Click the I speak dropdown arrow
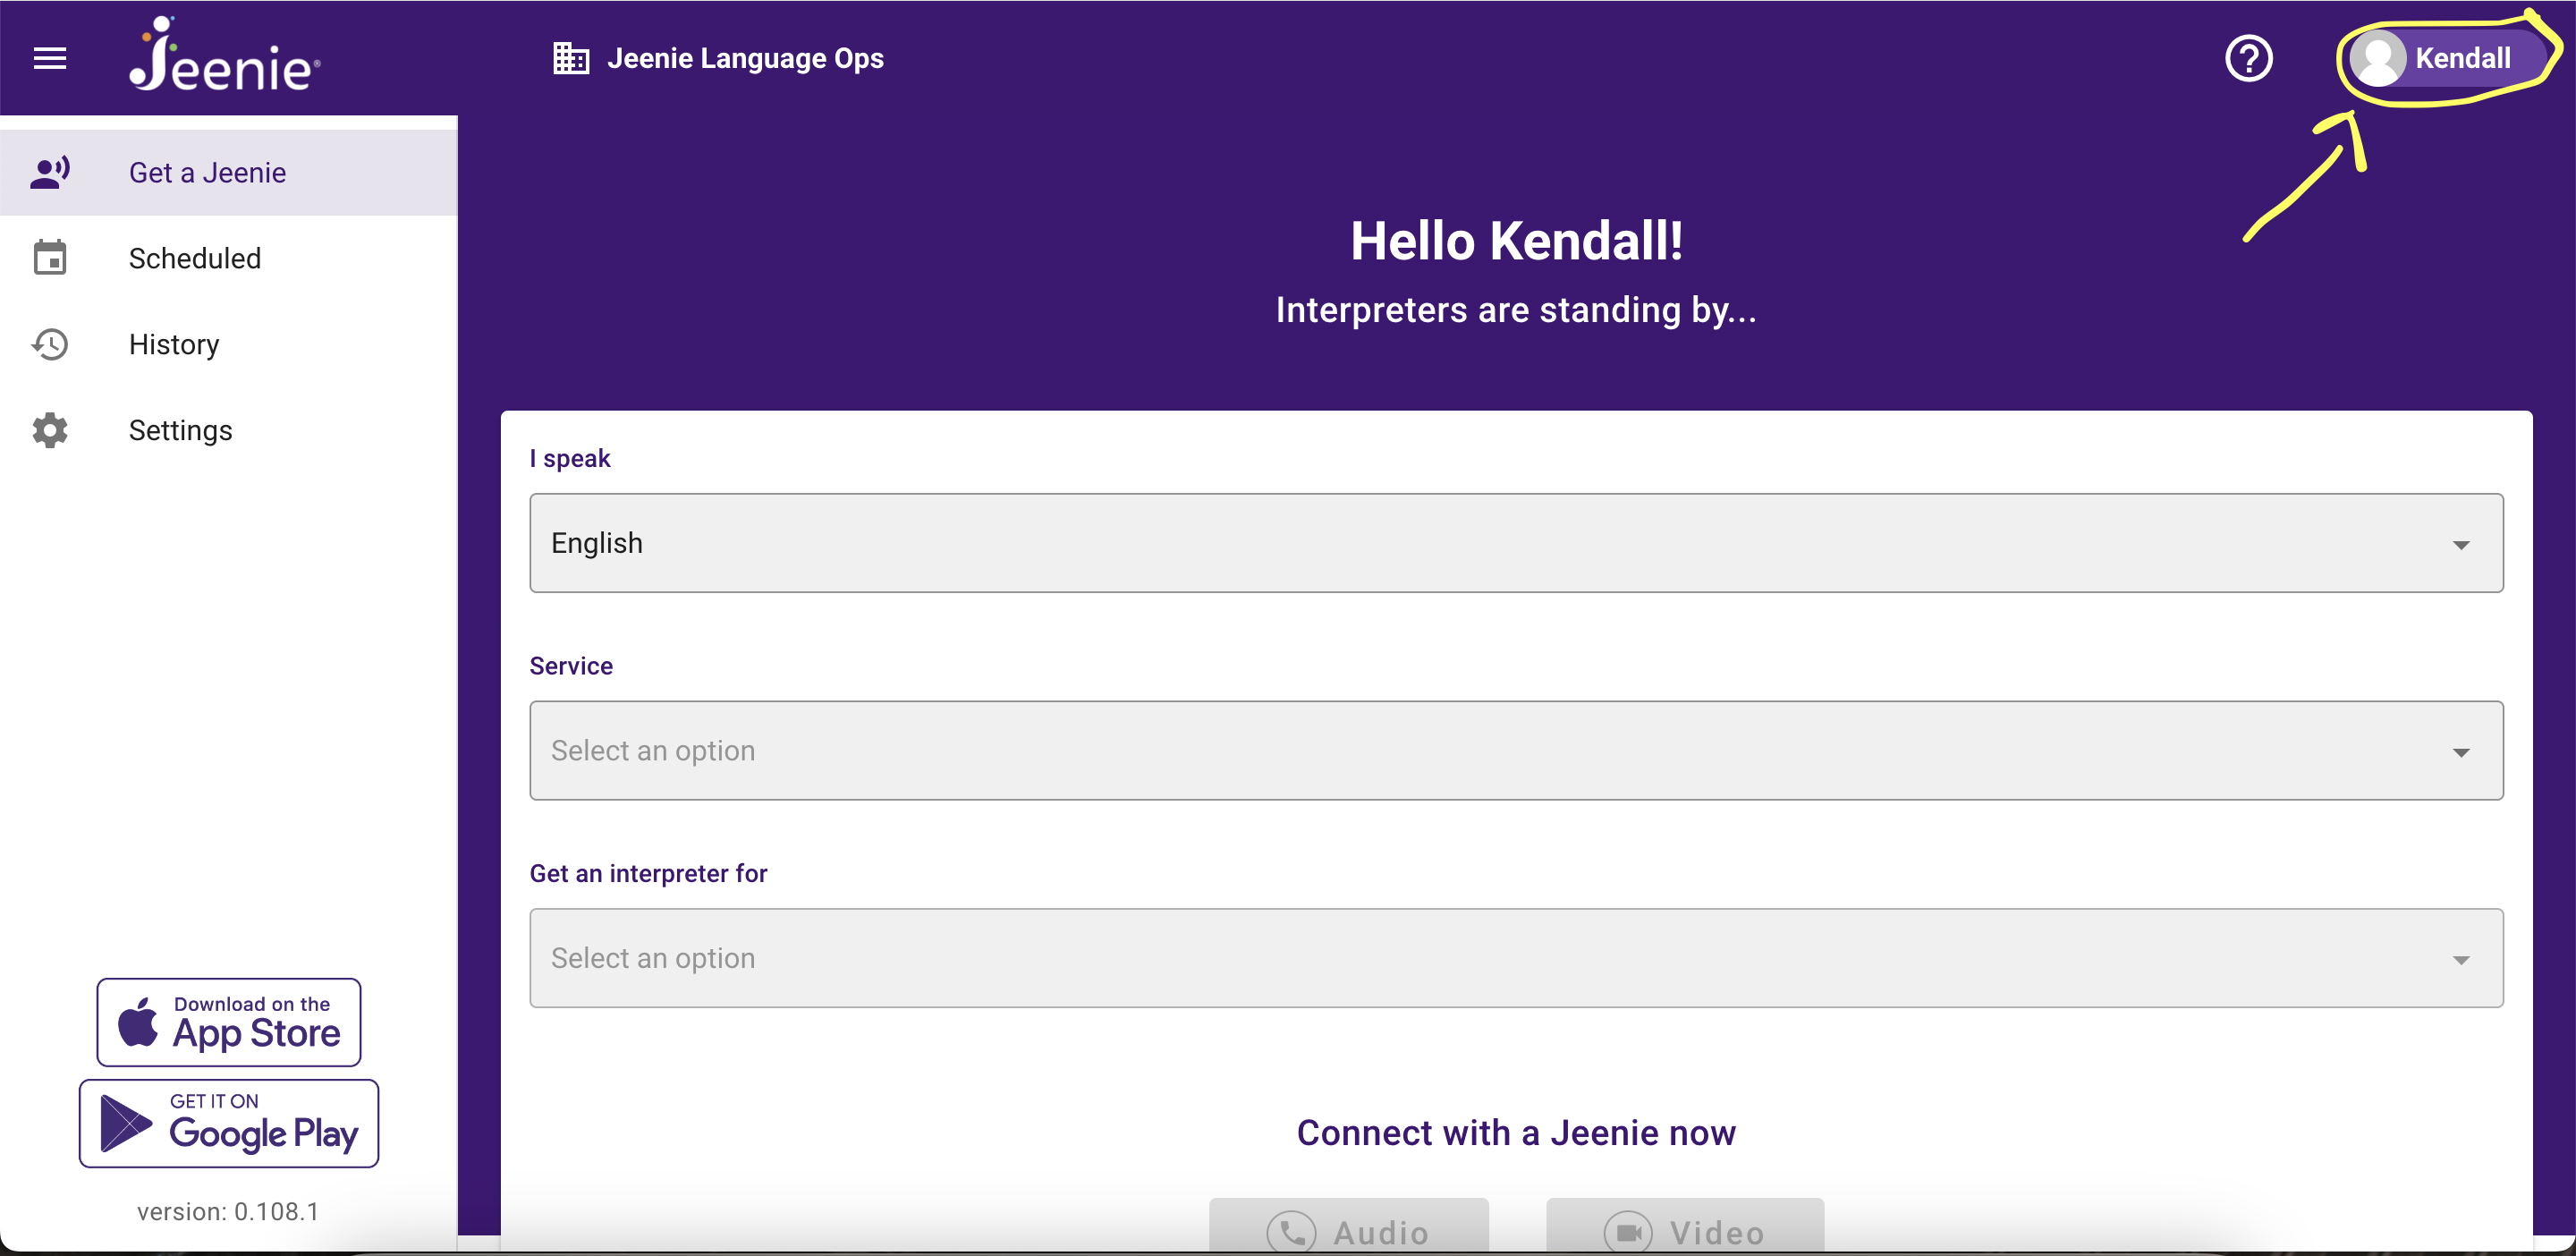 click(x=2461, y=545)
